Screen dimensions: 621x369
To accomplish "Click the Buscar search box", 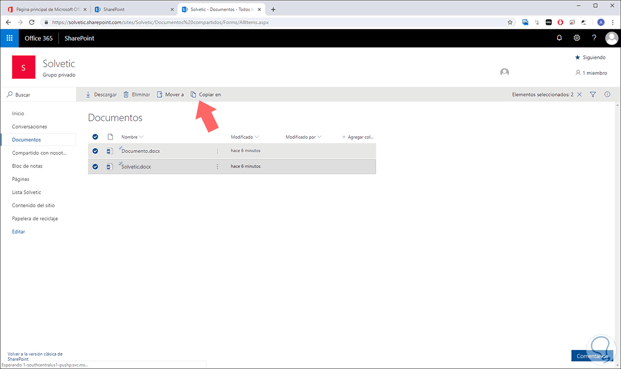I will pos(38,95).
